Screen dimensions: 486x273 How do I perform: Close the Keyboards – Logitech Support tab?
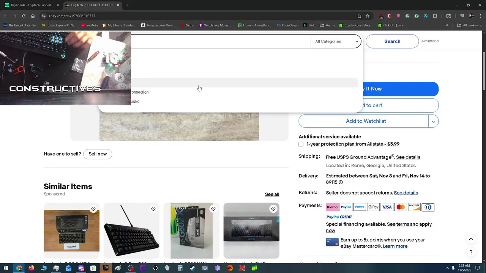tap(58, 5)
